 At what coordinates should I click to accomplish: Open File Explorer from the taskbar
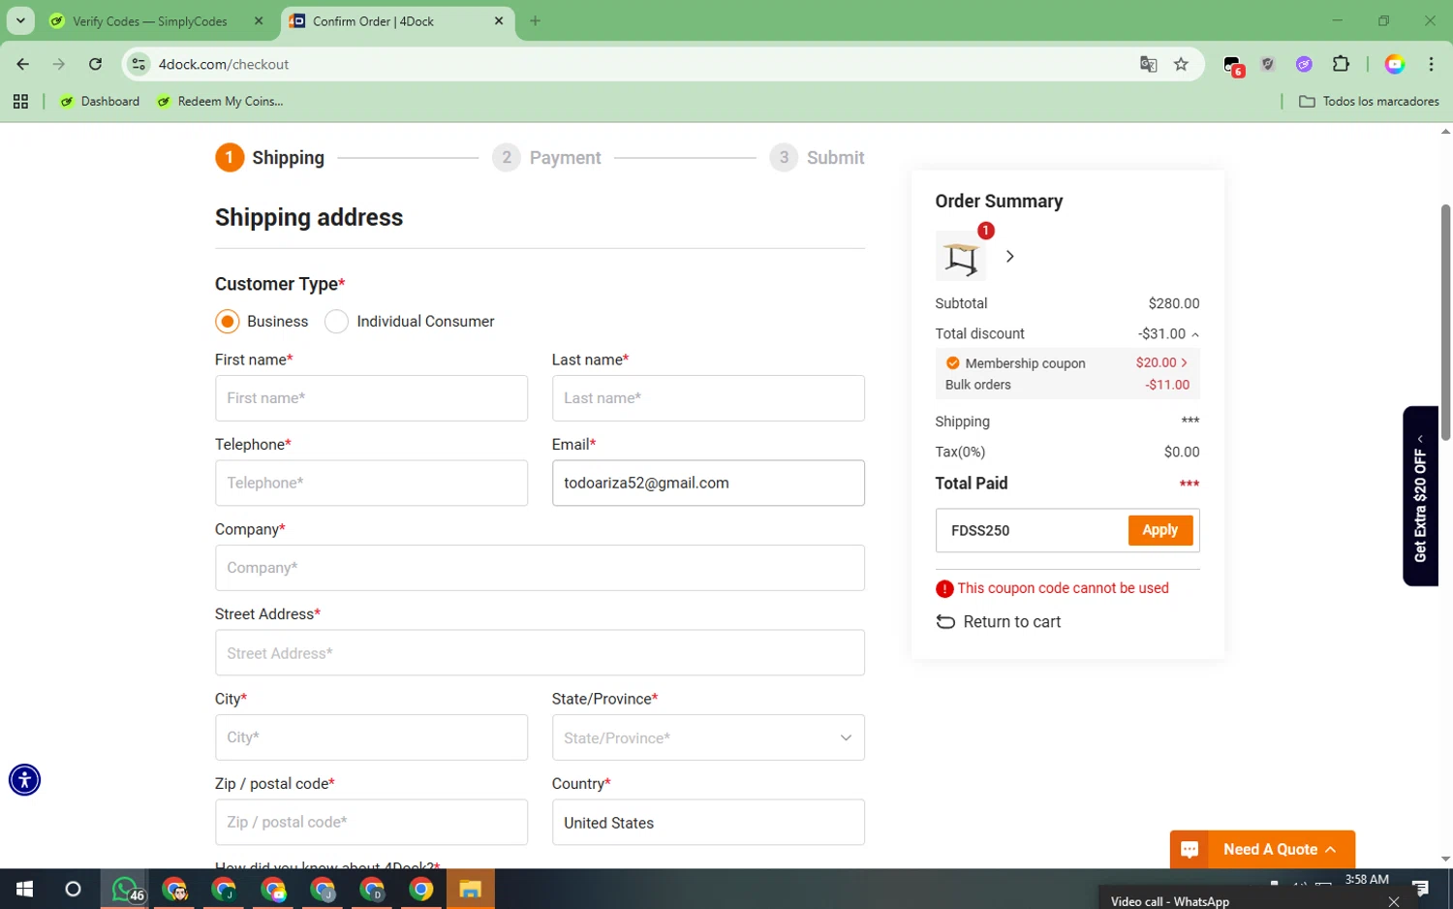click(x=470, y=889)
